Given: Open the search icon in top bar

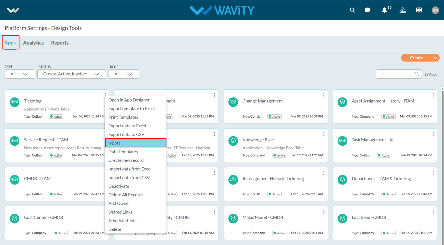Looking at the screenshot, I should pyautogui.click(x=352, y=10).
